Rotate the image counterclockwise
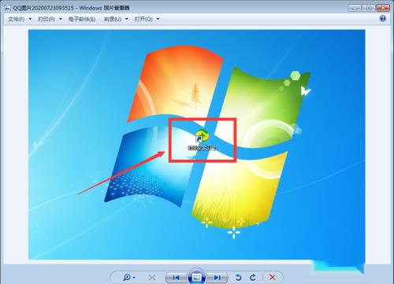 point(239,277)
